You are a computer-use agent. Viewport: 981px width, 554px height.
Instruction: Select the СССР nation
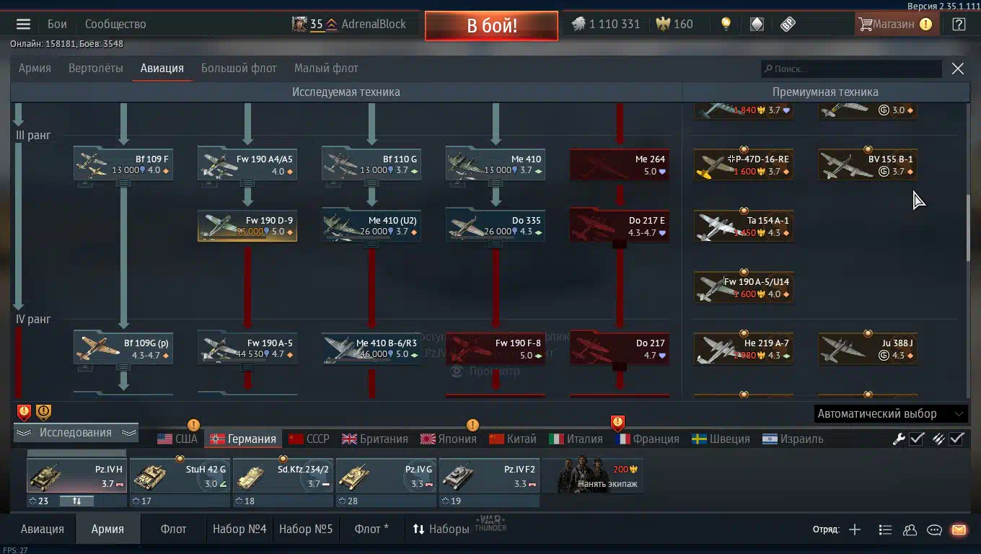(309, 439)
